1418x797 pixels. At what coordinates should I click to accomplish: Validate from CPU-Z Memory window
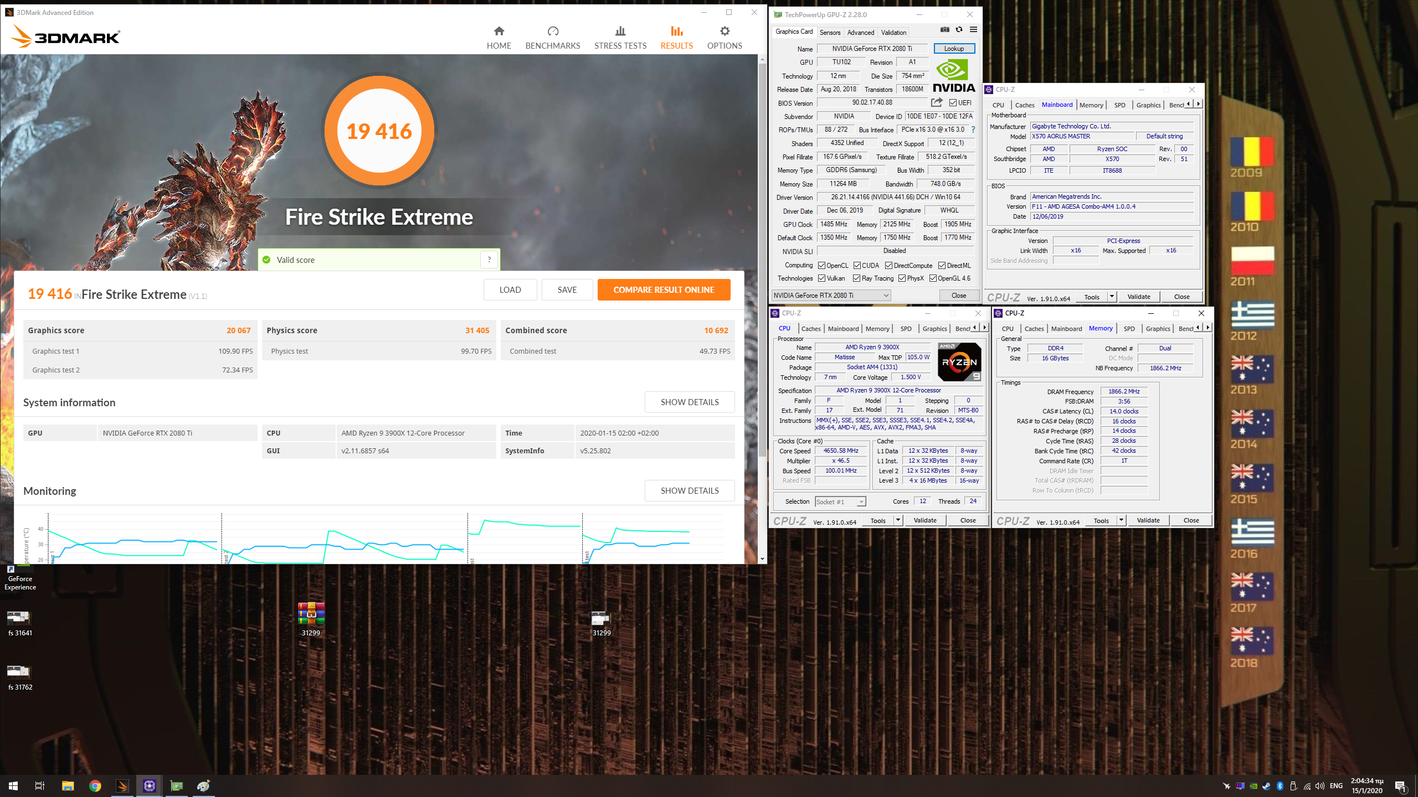tap(1148, 520)
